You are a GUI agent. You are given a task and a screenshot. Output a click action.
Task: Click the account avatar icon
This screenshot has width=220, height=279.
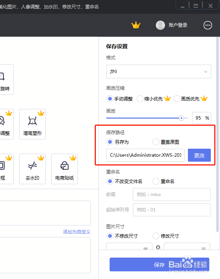point(160,25)
